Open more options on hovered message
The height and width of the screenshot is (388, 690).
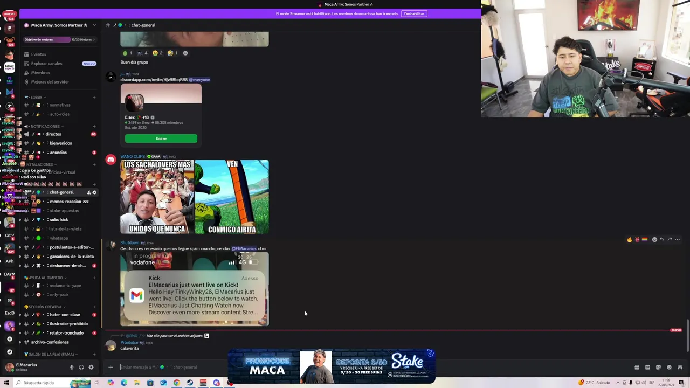point(677,240)
